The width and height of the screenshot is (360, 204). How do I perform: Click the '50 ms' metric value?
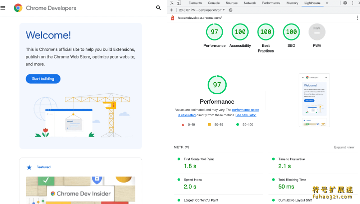286,187
